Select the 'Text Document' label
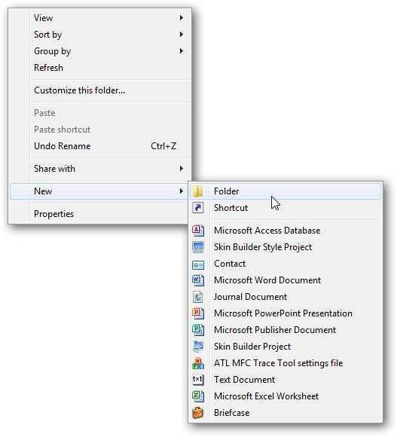397x437 pixels. point(244,380)
